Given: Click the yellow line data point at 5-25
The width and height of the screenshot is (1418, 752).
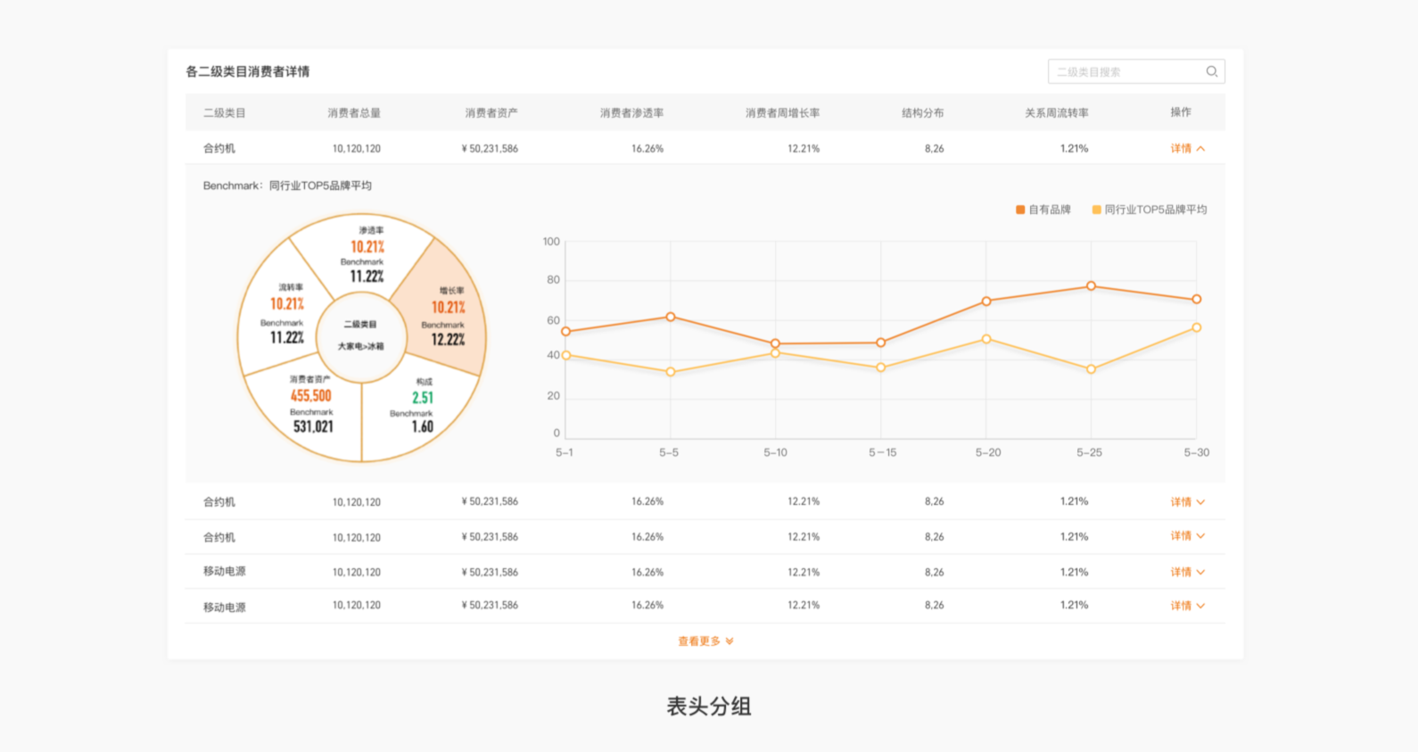Looking at the screenshot, I should [x=1091, y=369].
